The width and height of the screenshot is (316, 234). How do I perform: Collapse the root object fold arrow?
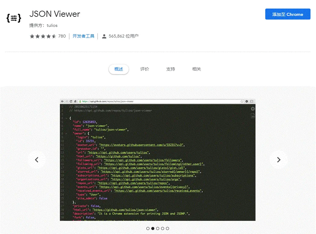point(66,118)
